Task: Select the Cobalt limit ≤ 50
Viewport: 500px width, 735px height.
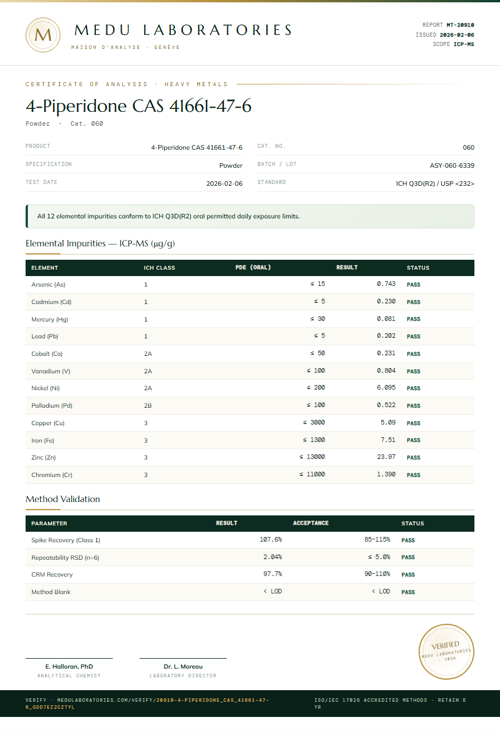Action: [x=317, y=354]
